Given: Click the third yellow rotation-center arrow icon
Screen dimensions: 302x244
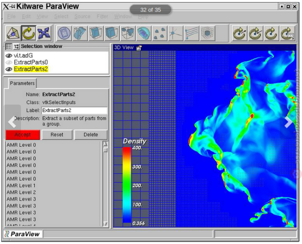Looking at the screenshot, I should 271,33.
